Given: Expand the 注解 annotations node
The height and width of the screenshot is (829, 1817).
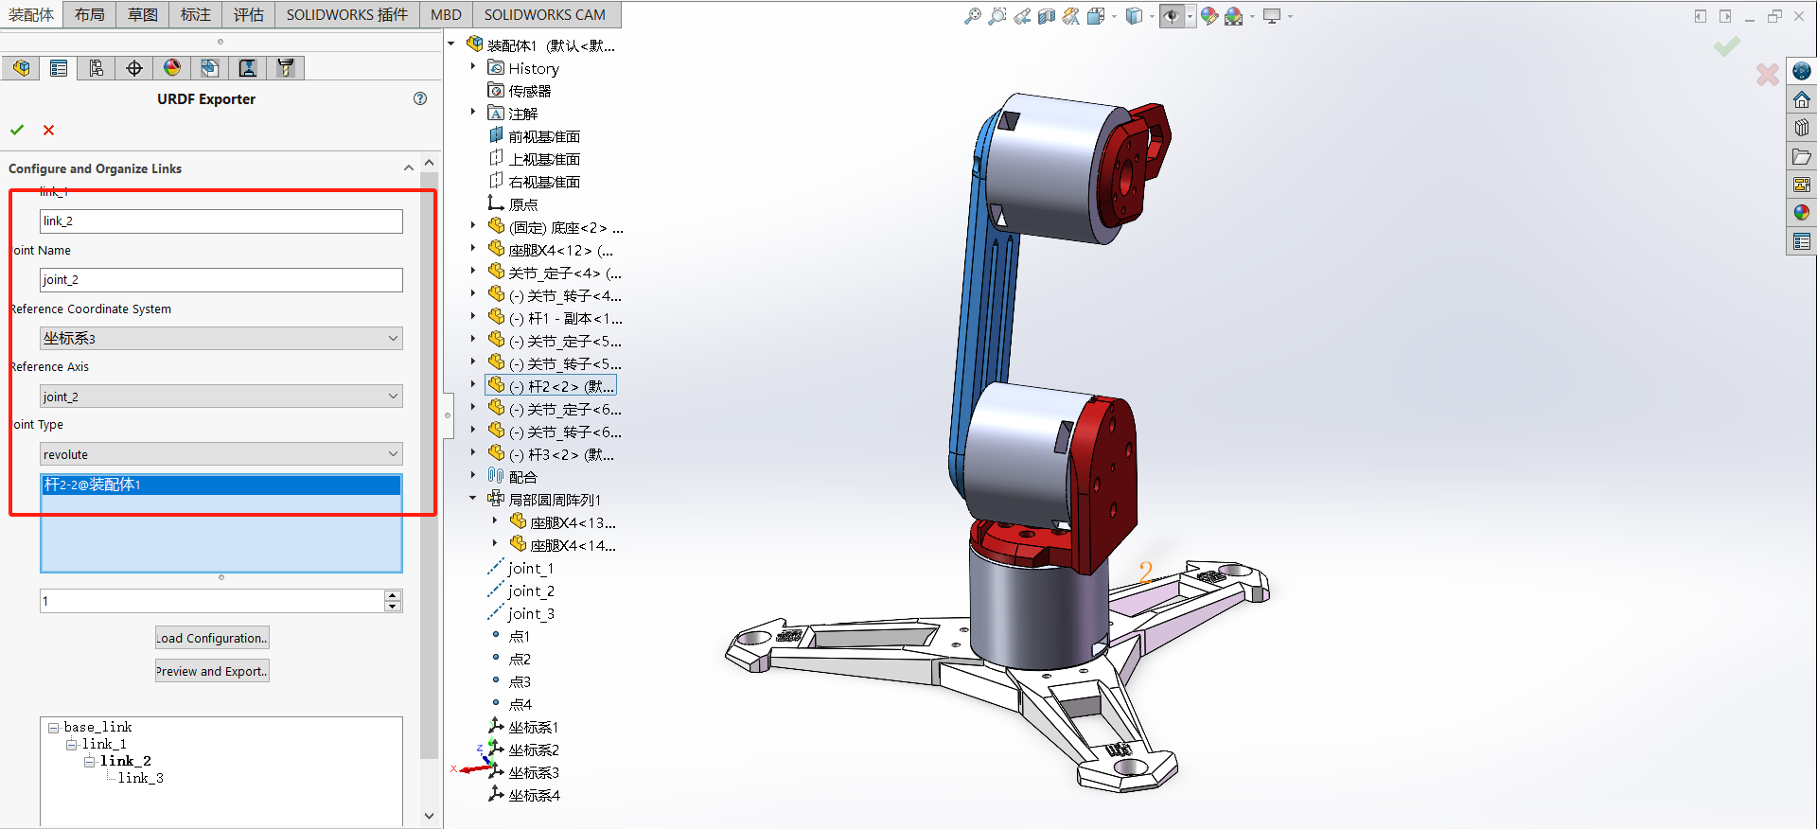Looking at the screenshot, I should click(x=473, y=113).
